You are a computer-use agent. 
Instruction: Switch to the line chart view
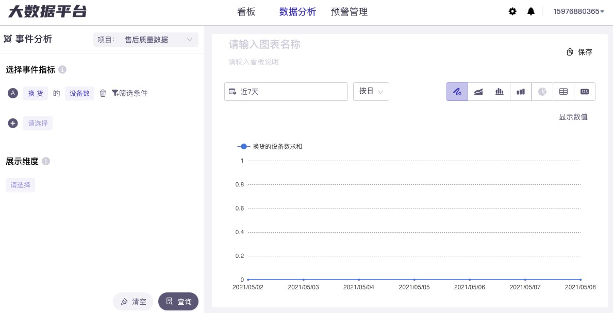[457, 92]
